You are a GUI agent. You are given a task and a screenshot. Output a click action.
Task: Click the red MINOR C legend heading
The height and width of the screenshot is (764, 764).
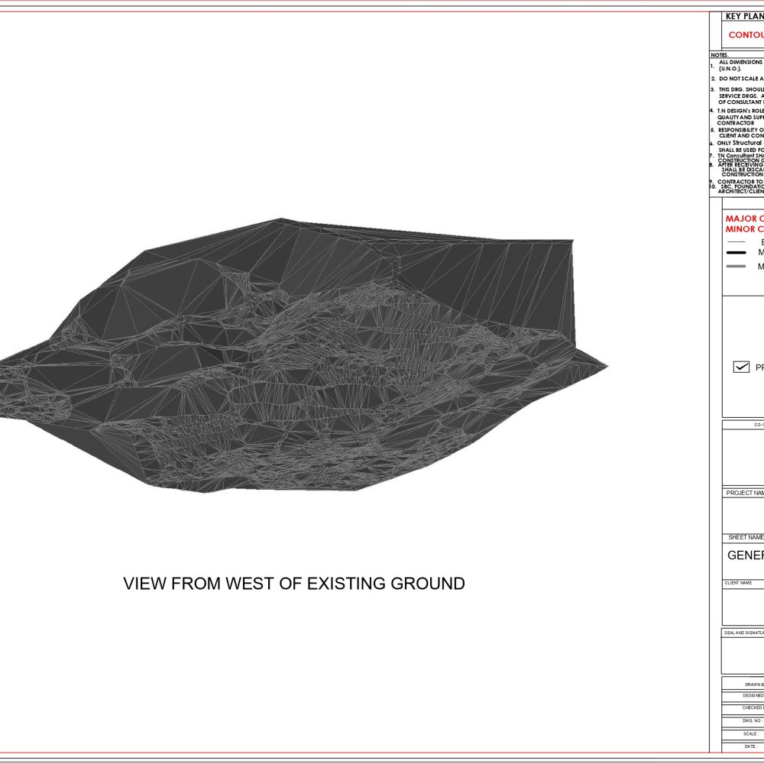[744, 228]
